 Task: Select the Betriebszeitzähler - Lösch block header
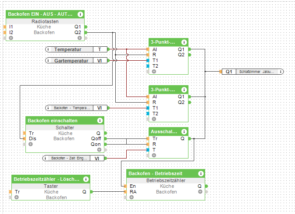coord(51,179)
